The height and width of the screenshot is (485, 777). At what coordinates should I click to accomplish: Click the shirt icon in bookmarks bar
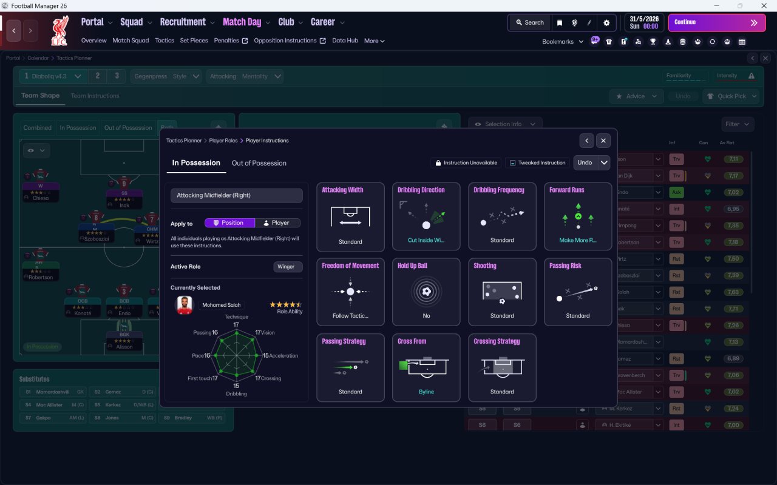click(609, 42)
